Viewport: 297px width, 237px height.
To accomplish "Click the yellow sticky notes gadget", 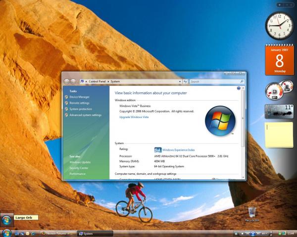I will pyautogui.click(x=279, y=135).
